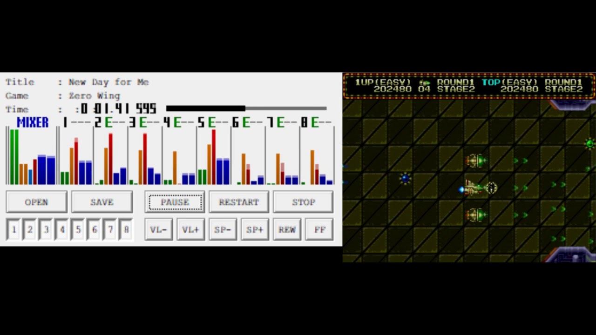Open a music file with OPEN button
This screenshot has height=335, width=596.
coord(36,202)
